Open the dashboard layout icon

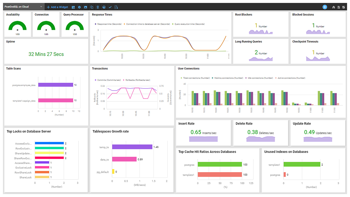[x=73, y=7]
